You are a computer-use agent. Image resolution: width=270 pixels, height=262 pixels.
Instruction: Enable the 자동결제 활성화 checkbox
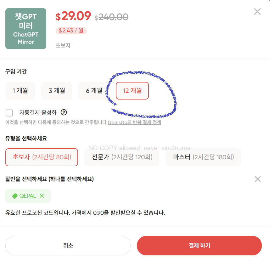pos(9,113)
